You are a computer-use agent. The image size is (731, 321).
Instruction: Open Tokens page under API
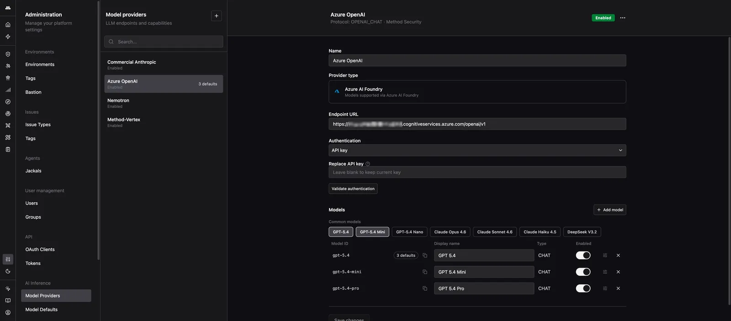pyautogui.click(x=33, y=263)
